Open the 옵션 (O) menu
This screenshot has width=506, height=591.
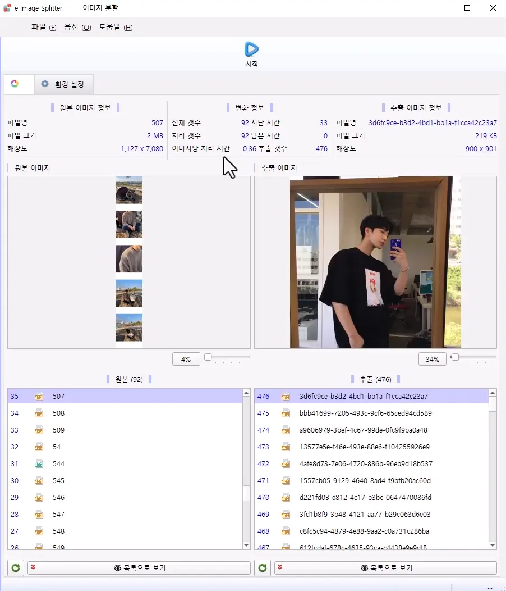click(x=77, y=27)
